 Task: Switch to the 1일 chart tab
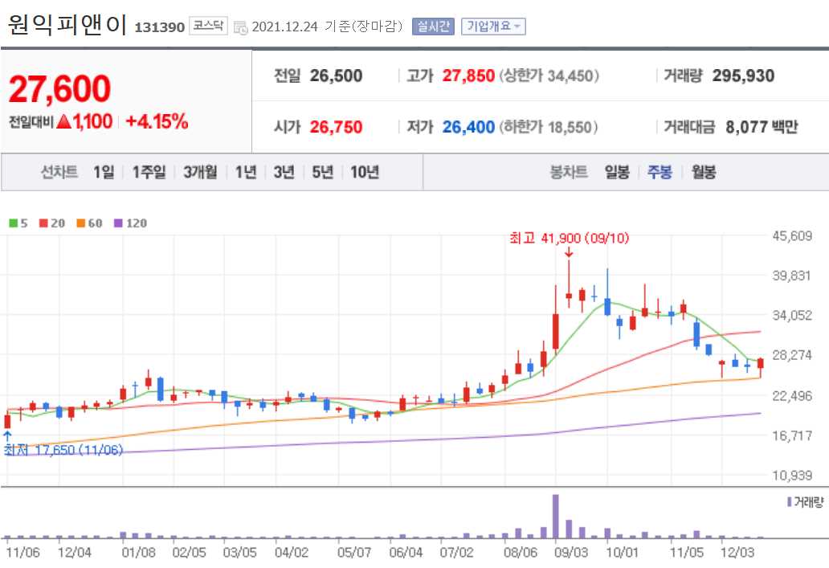pos(102,171)
